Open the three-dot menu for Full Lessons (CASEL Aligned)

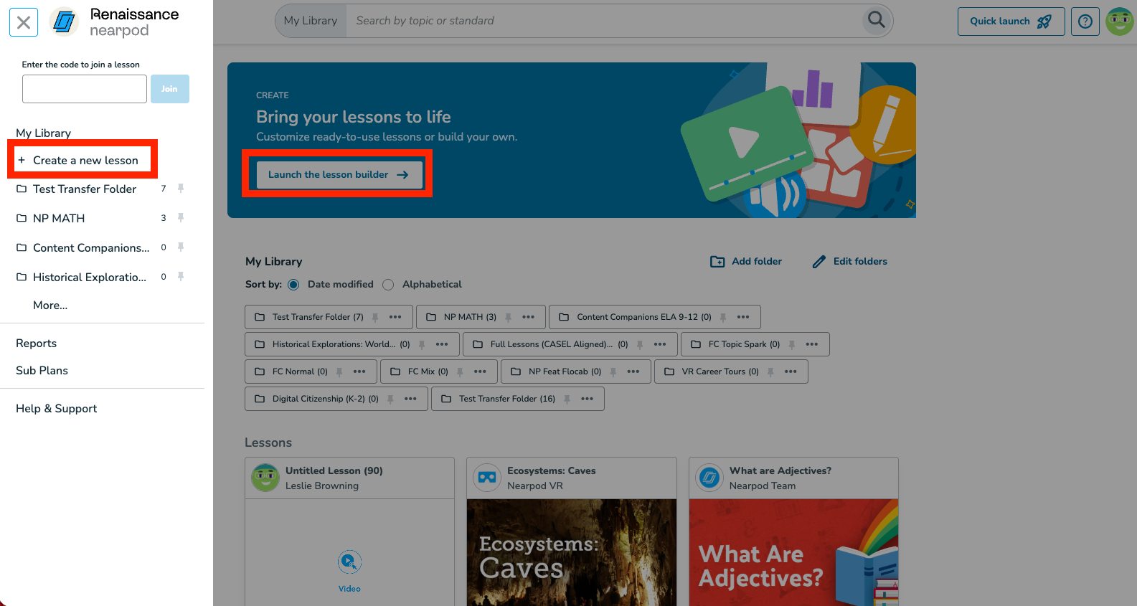(x=660, y=344)
